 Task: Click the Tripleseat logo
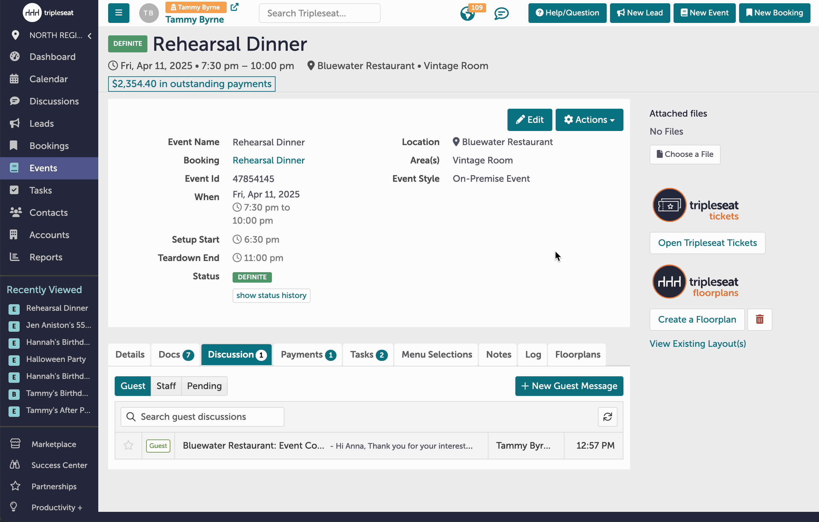coord(48,12)
